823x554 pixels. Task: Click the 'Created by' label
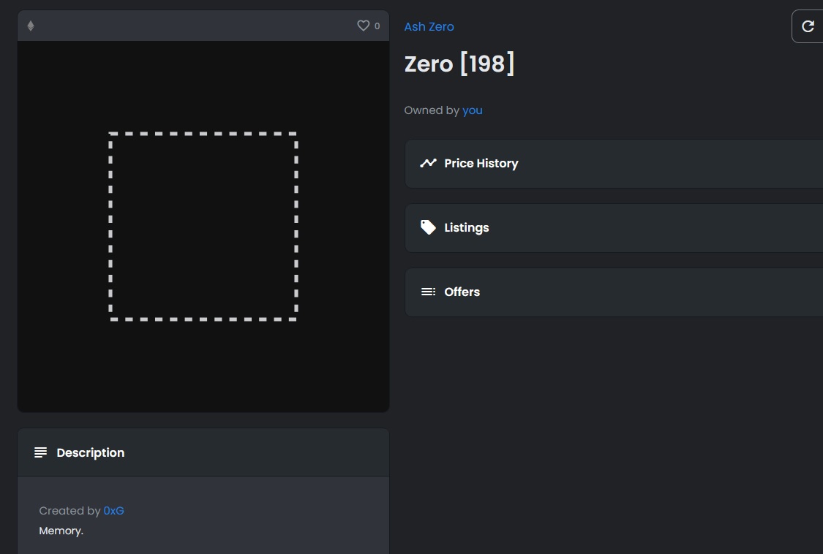(69, 510)
